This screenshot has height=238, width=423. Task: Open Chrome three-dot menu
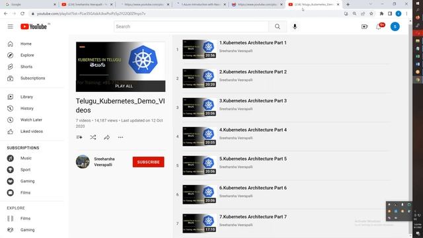pyautogui.click(x=406, y=13)
